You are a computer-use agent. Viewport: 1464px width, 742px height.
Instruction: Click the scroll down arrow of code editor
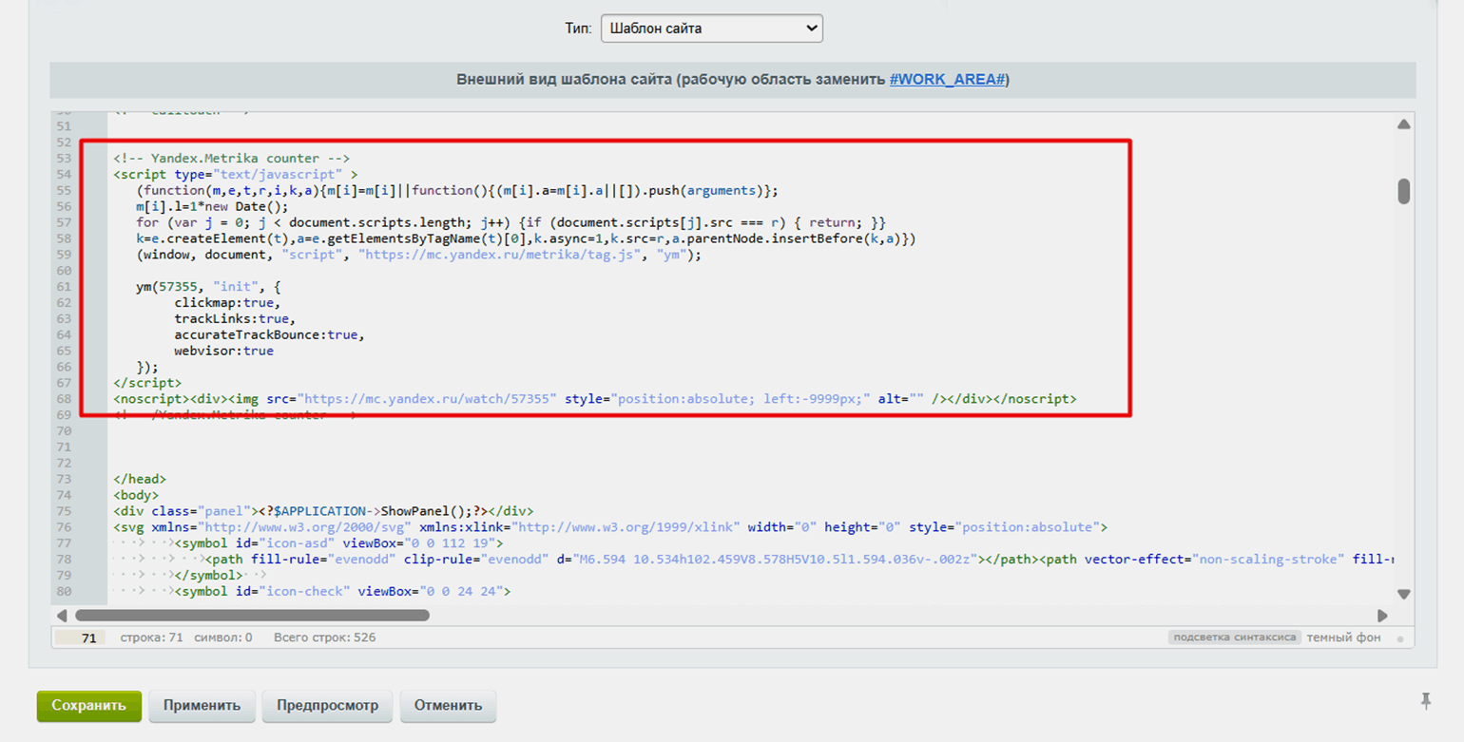1403,594
